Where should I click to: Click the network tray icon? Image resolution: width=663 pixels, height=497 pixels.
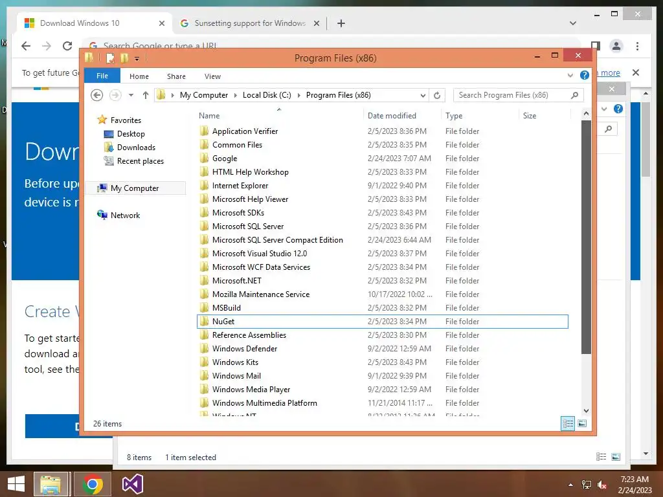(x=587, y=485)
